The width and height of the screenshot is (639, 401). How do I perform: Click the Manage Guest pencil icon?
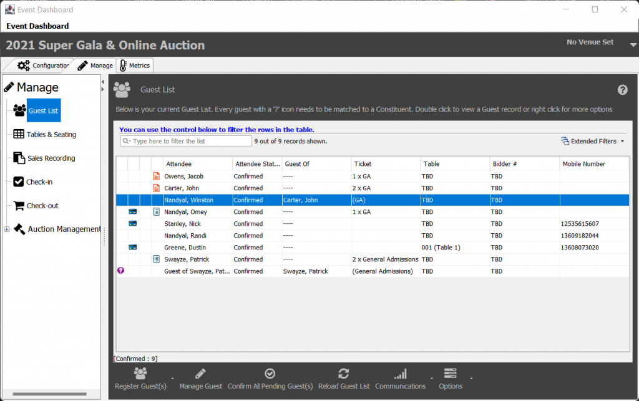200,374
